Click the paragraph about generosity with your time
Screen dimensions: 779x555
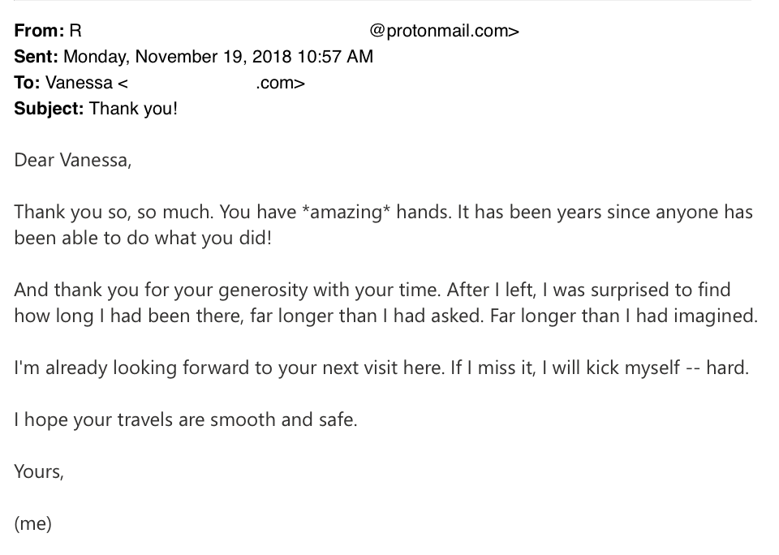[386, 303]
